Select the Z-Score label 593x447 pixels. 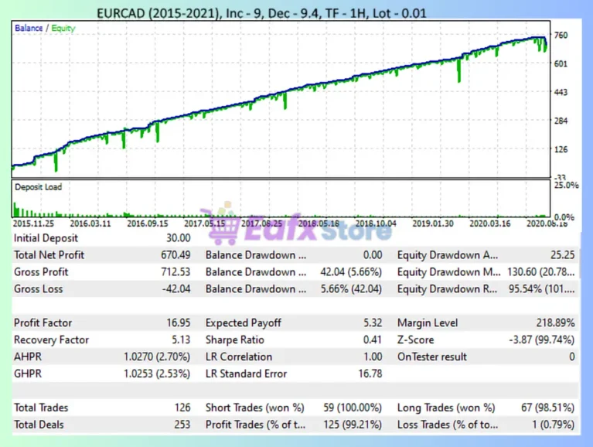(x=415, y=340)
